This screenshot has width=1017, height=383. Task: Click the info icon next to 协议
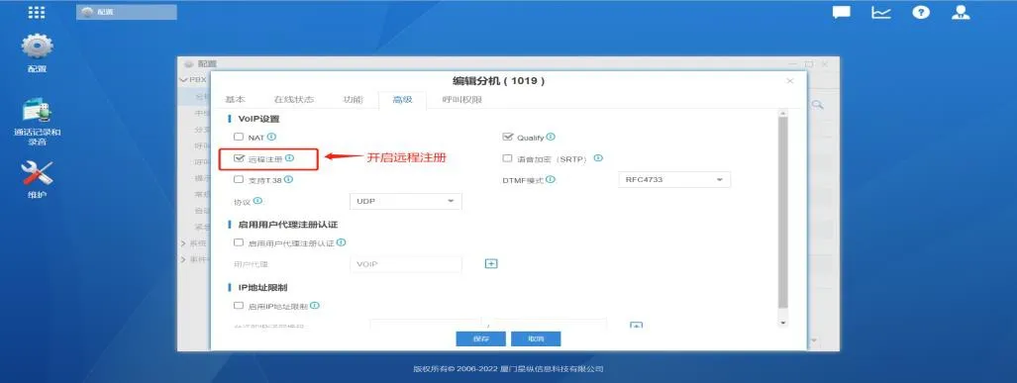tap(257, 201)
